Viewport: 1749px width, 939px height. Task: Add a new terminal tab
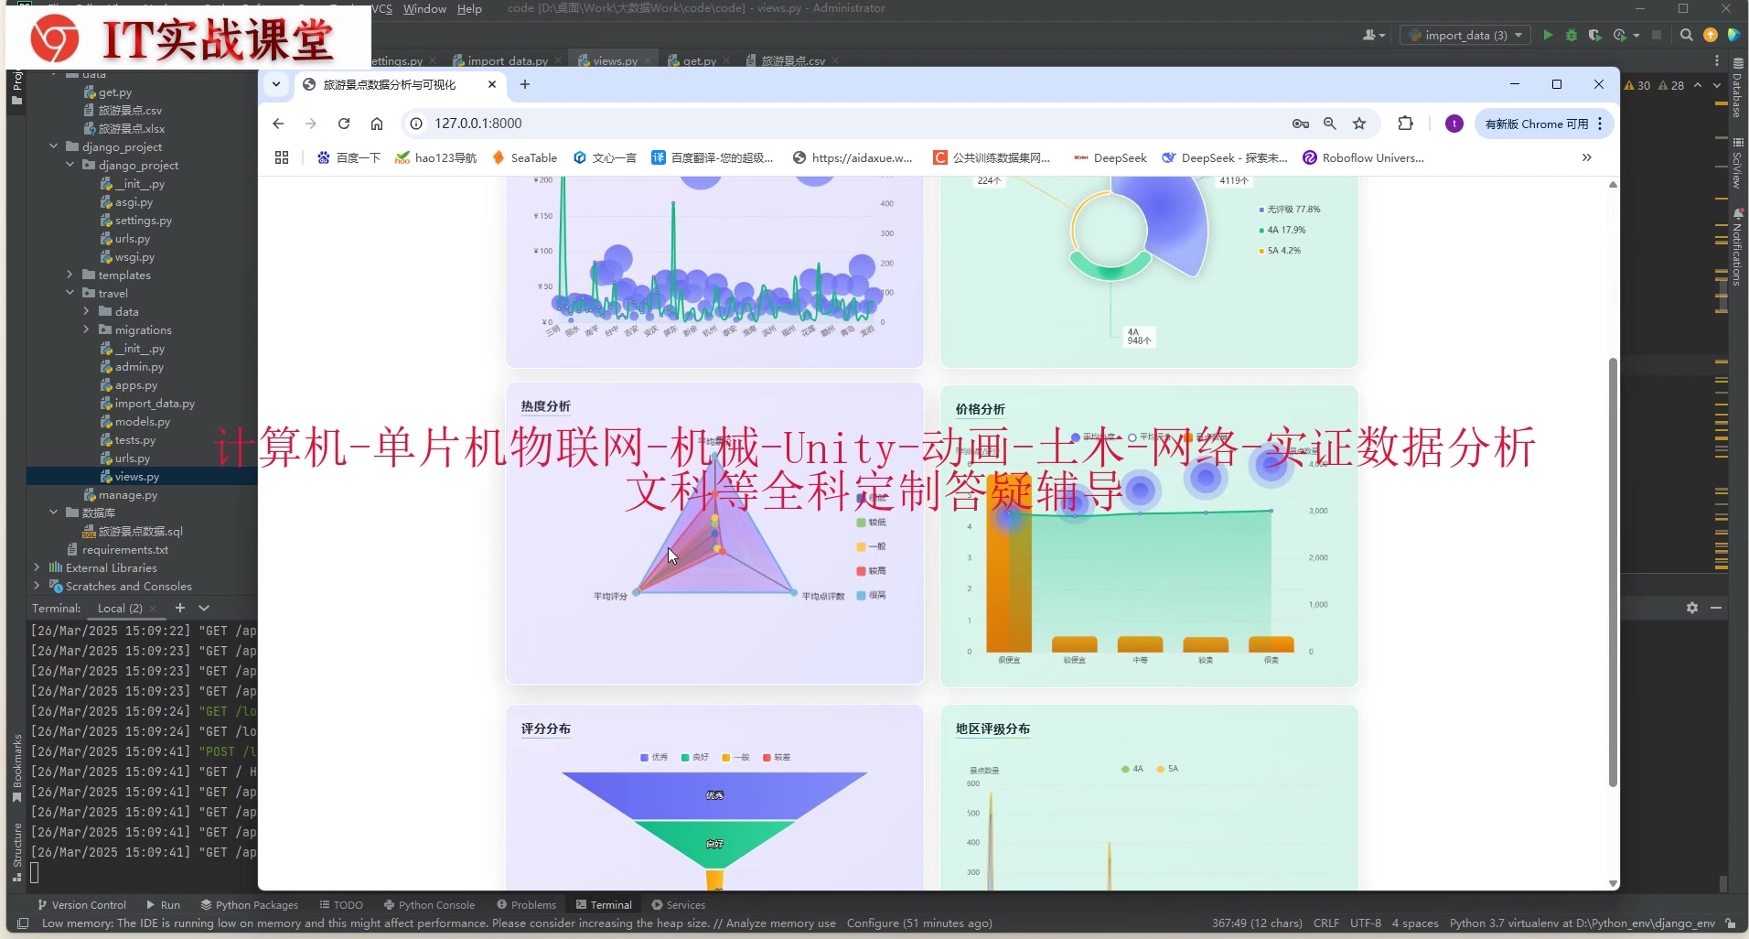pos(180,608)
